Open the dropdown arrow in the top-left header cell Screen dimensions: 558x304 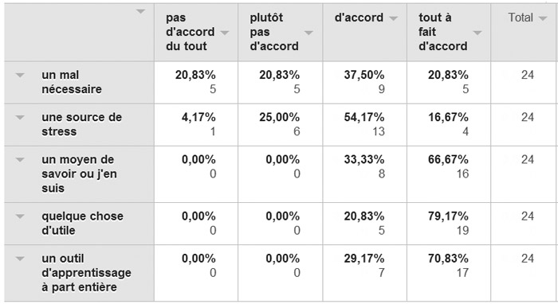(x=141, y=11)
